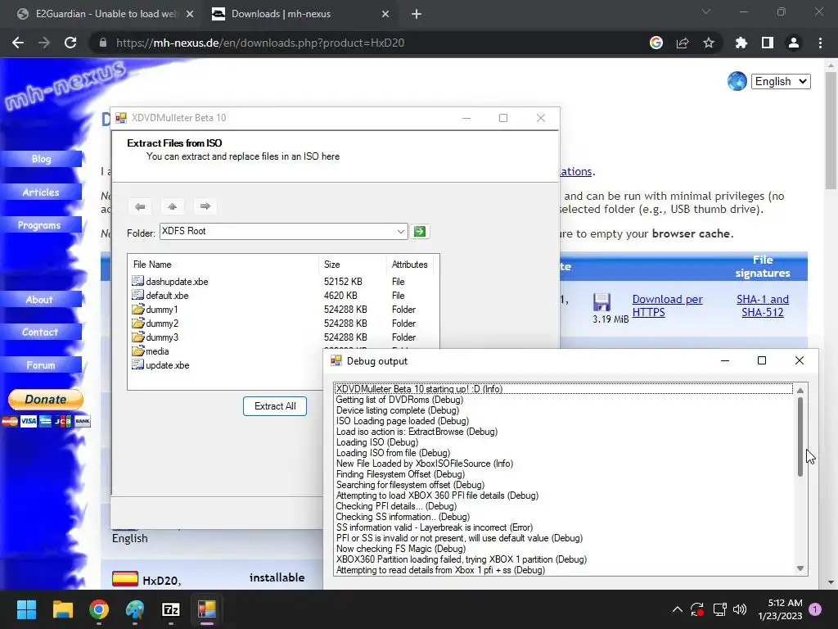Select the update.xbe file

(167, 364)
